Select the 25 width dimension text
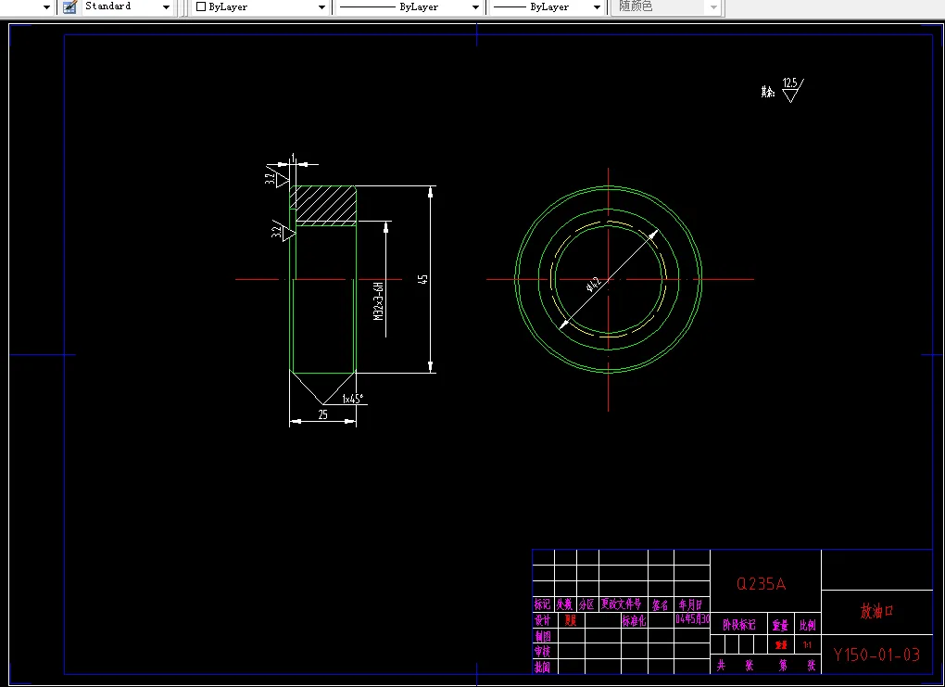Viewport: 945px width, 687px height. [323, 414]
